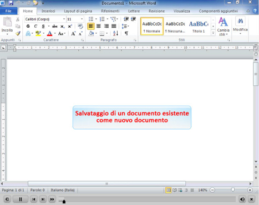259x205 pixels.
Task: Apply the Normale style
Action: [152, 26]
